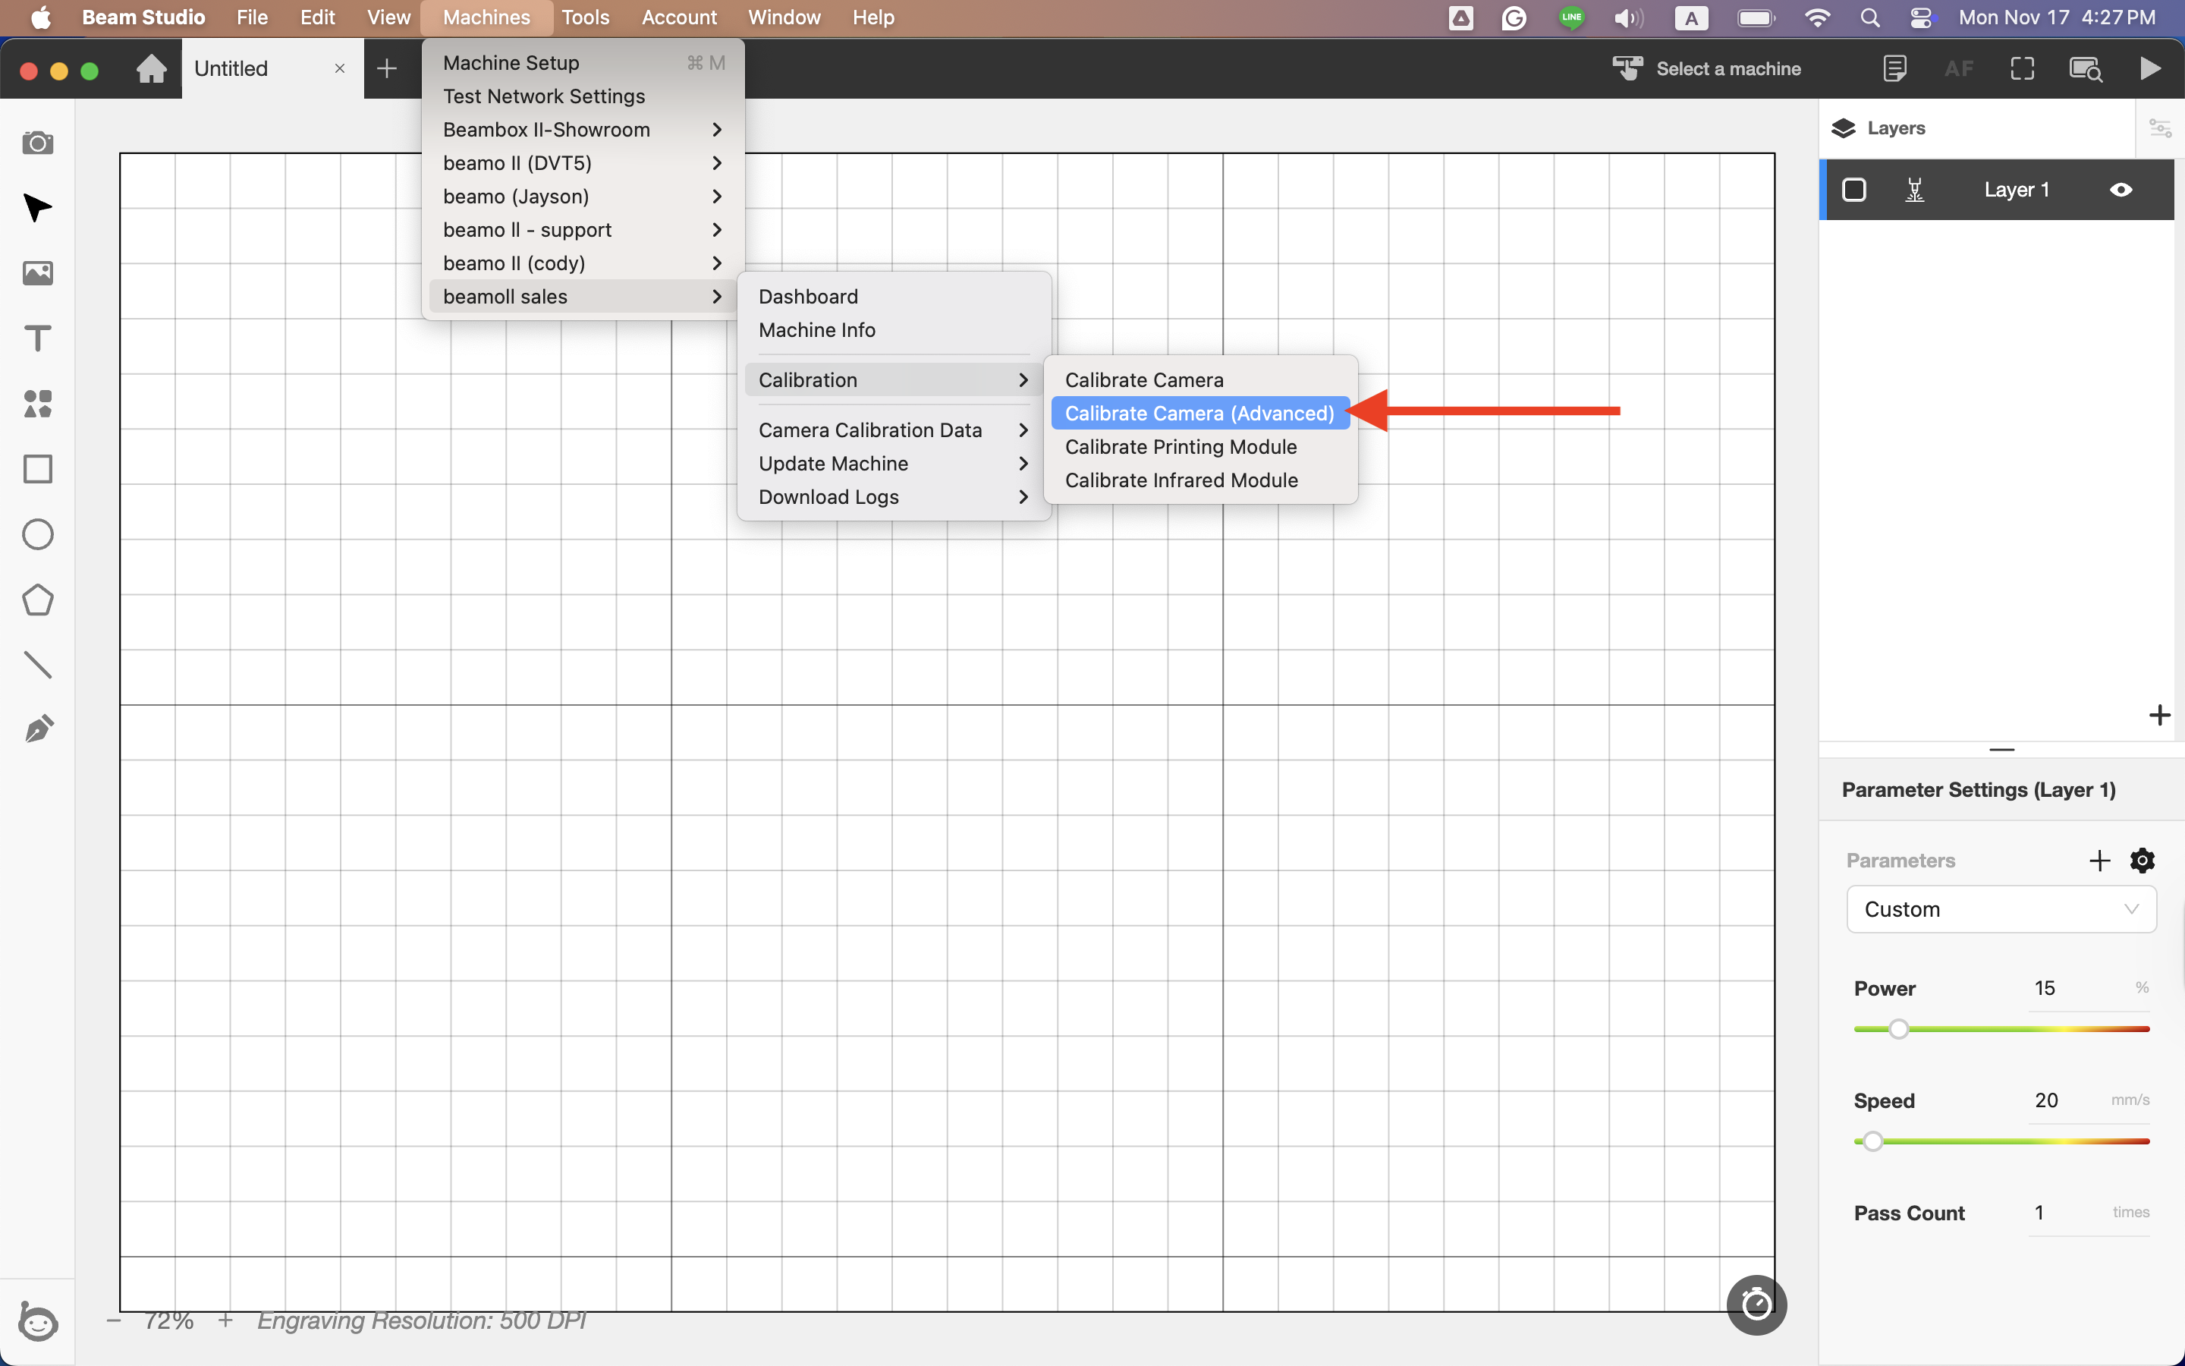Toggle Layer 1 color checkbox
Image resolution: width=2185 pixels, height=1366 pixels.
[1853, 190]
